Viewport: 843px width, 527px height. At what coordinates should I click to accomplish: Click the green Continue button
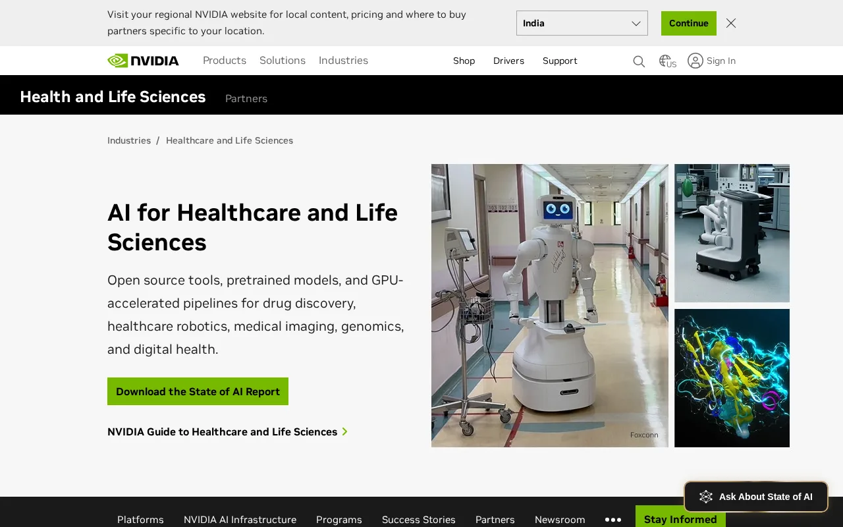(689, 23)
